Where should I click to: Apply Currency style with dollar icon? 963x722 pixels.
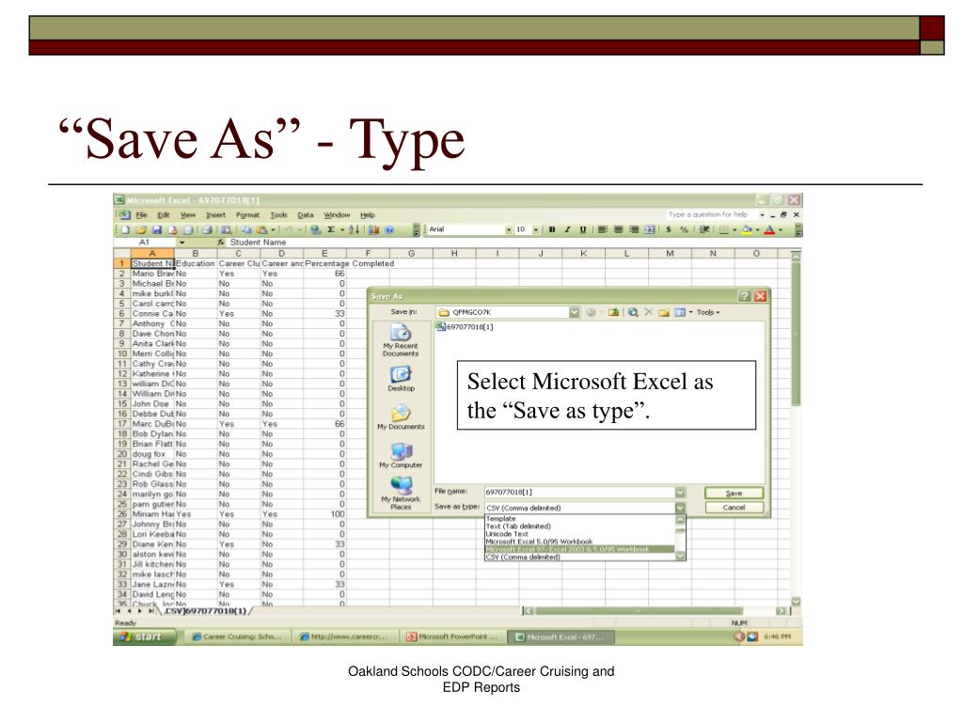[x=669, y=229]
